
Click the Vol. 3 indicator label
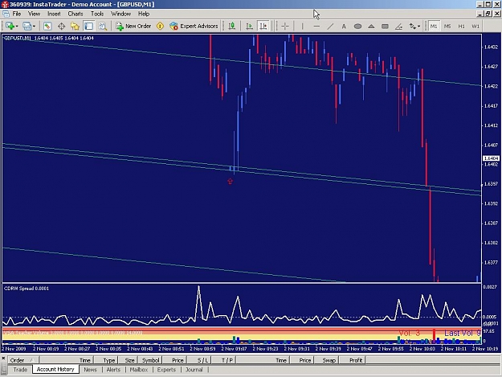point(409,333)
